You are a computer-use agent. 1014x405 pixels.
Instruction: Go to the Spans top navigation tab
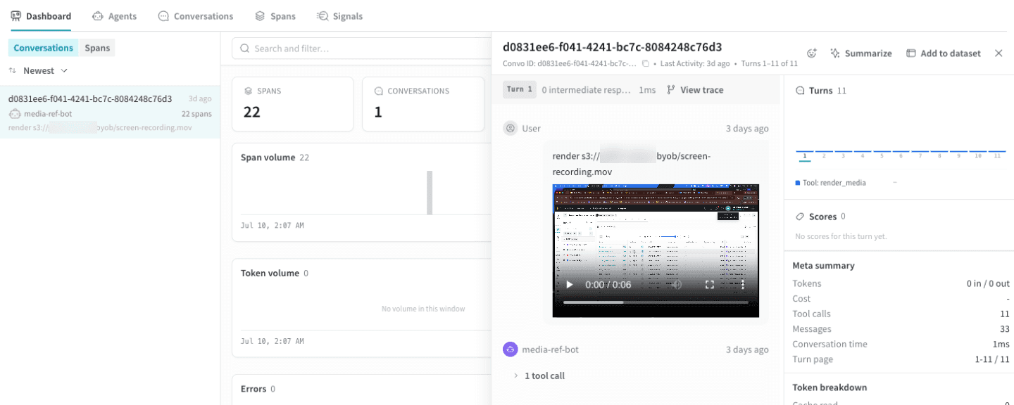click(275, 16)
